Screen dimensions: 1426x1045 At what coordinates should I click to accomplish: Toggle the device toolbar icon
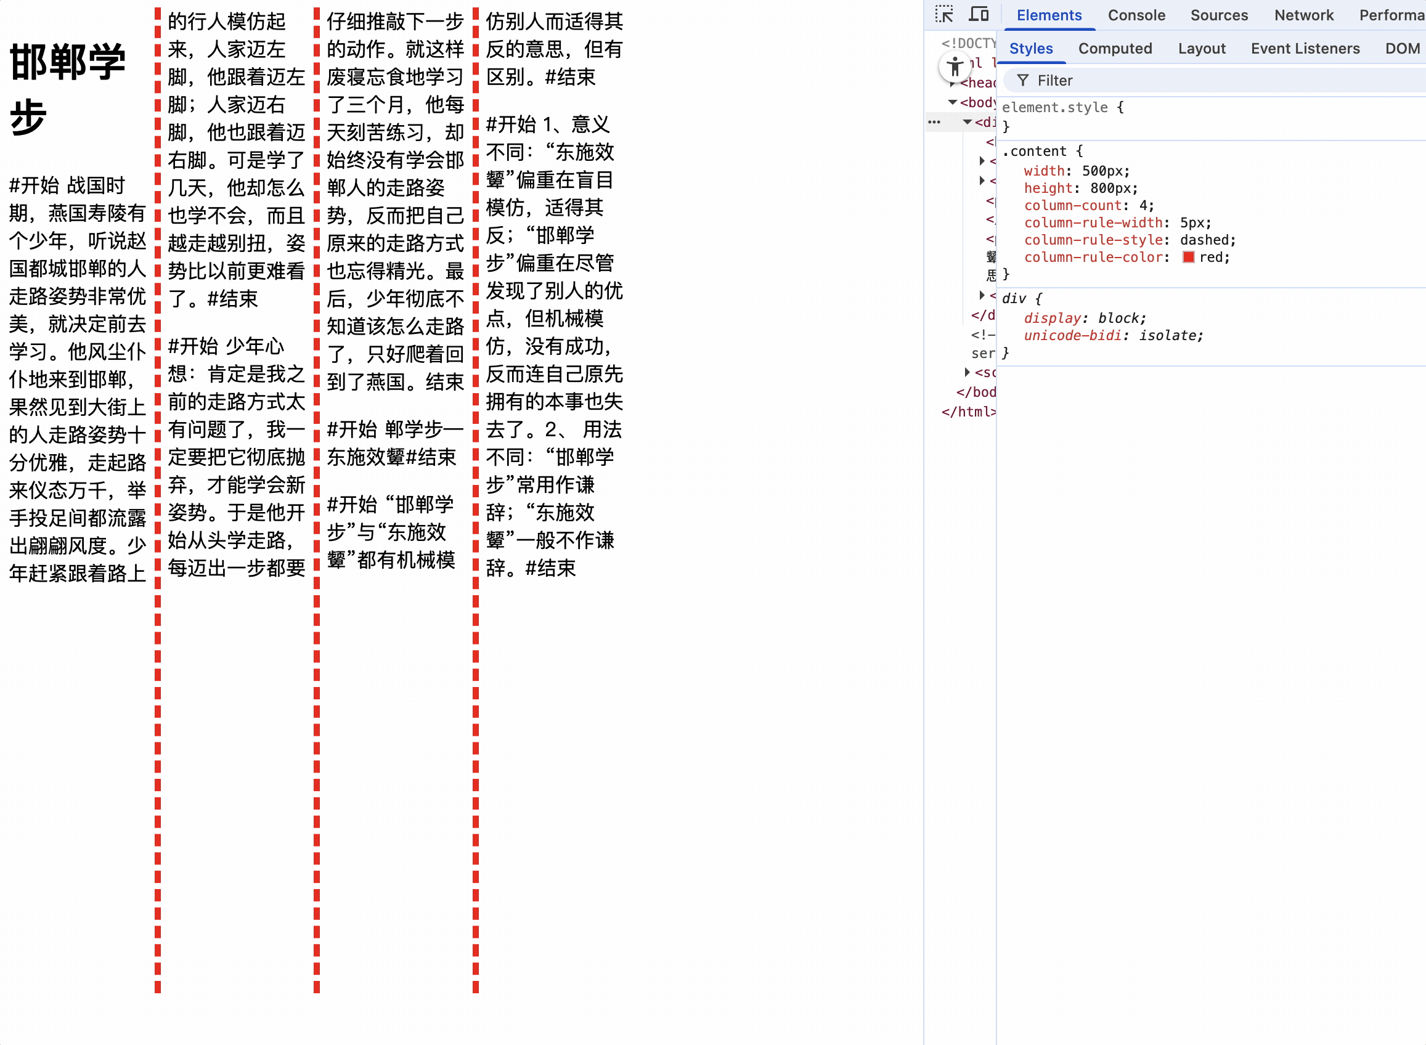click(x=979, y=15)
